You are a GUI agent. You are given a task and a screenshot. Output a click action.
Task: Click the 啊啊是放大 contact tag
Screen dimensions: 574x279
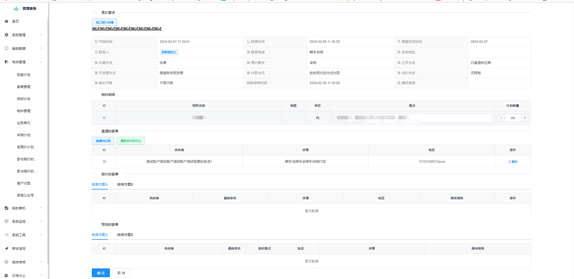coord(169,52)
